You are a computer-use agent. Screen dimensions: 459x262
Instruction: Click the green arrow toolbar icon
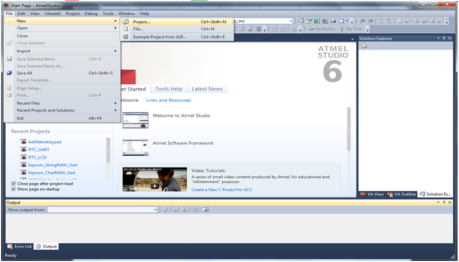click(x=317, y=21)
